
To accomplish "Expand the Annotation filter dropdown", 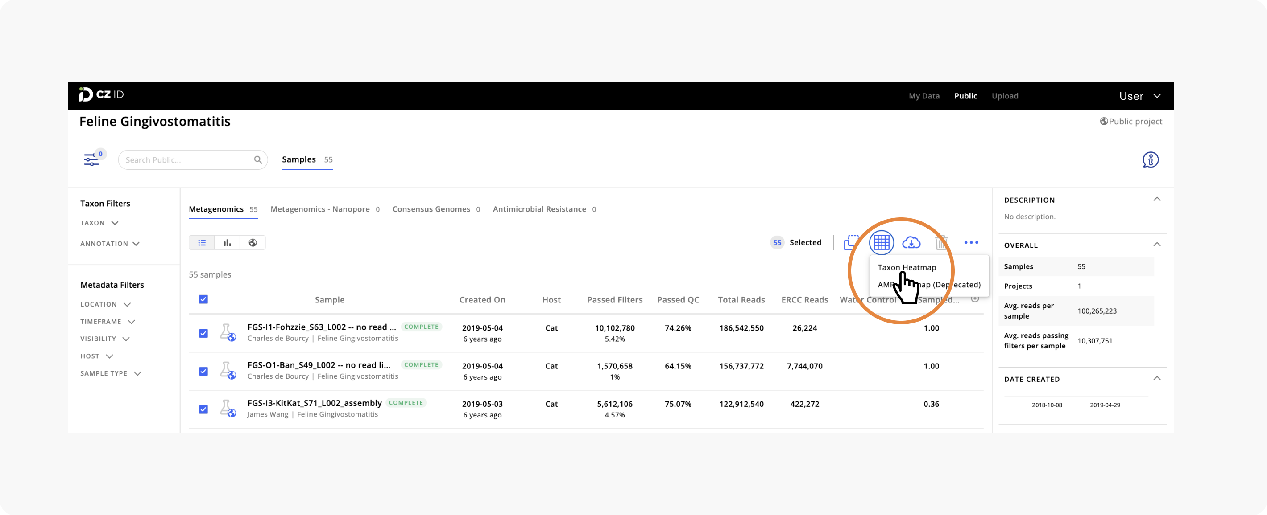I will tap(110, 244).
